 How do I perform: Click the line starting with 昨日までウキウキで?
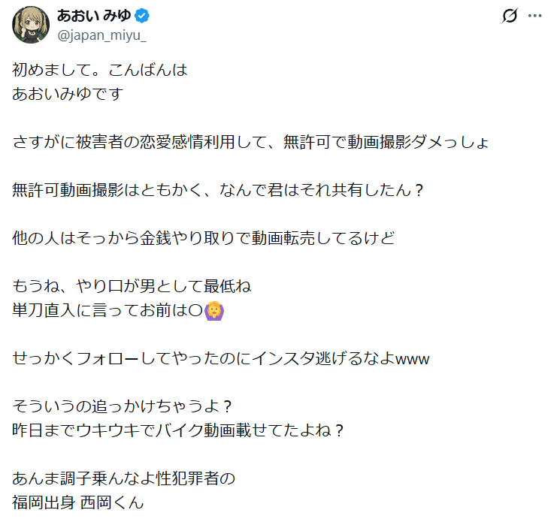(x=178, y=430)
